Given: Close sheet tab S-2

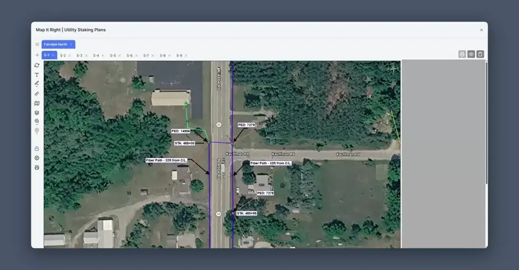Looking at the screenshot, I should pos(70,56).
